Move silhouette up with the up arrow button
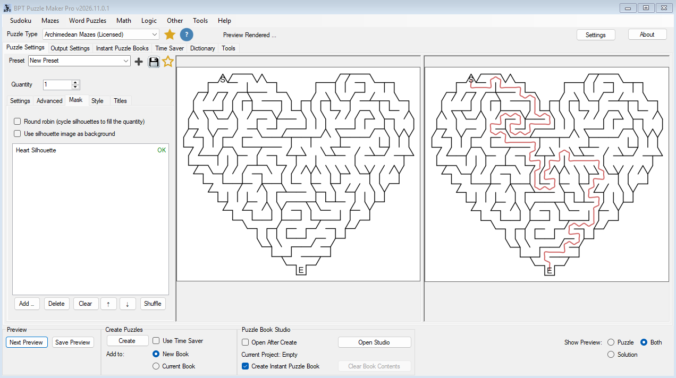Screen dimensions: 676x378 tap(108, 304)
